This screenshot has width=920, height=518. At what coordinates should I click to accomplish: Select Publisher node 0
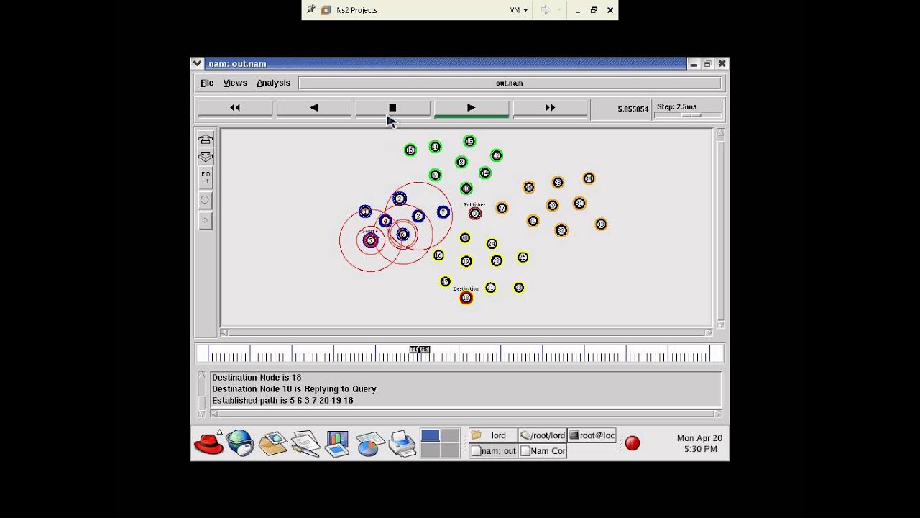click(474, 214)
